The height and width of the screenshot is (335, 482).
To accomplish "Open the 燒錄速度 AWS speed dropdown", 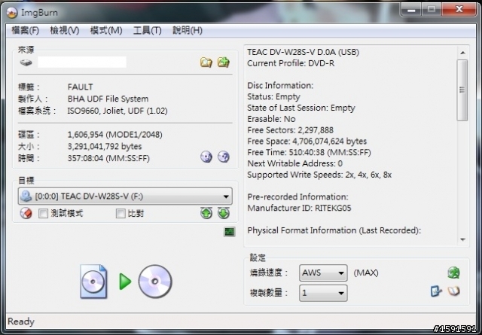I will click(x=323, y=273).
